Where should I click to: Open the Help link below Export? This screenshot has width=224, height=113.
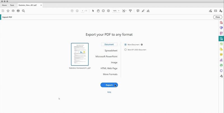pos(109,92)
